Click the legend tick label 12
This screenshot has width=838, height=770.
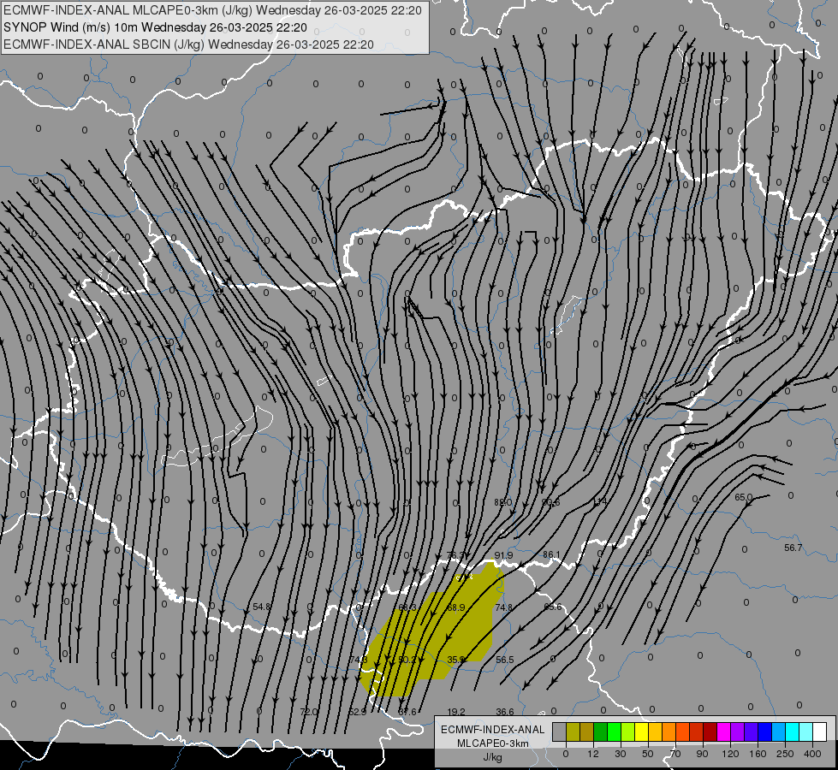point(593,754)
